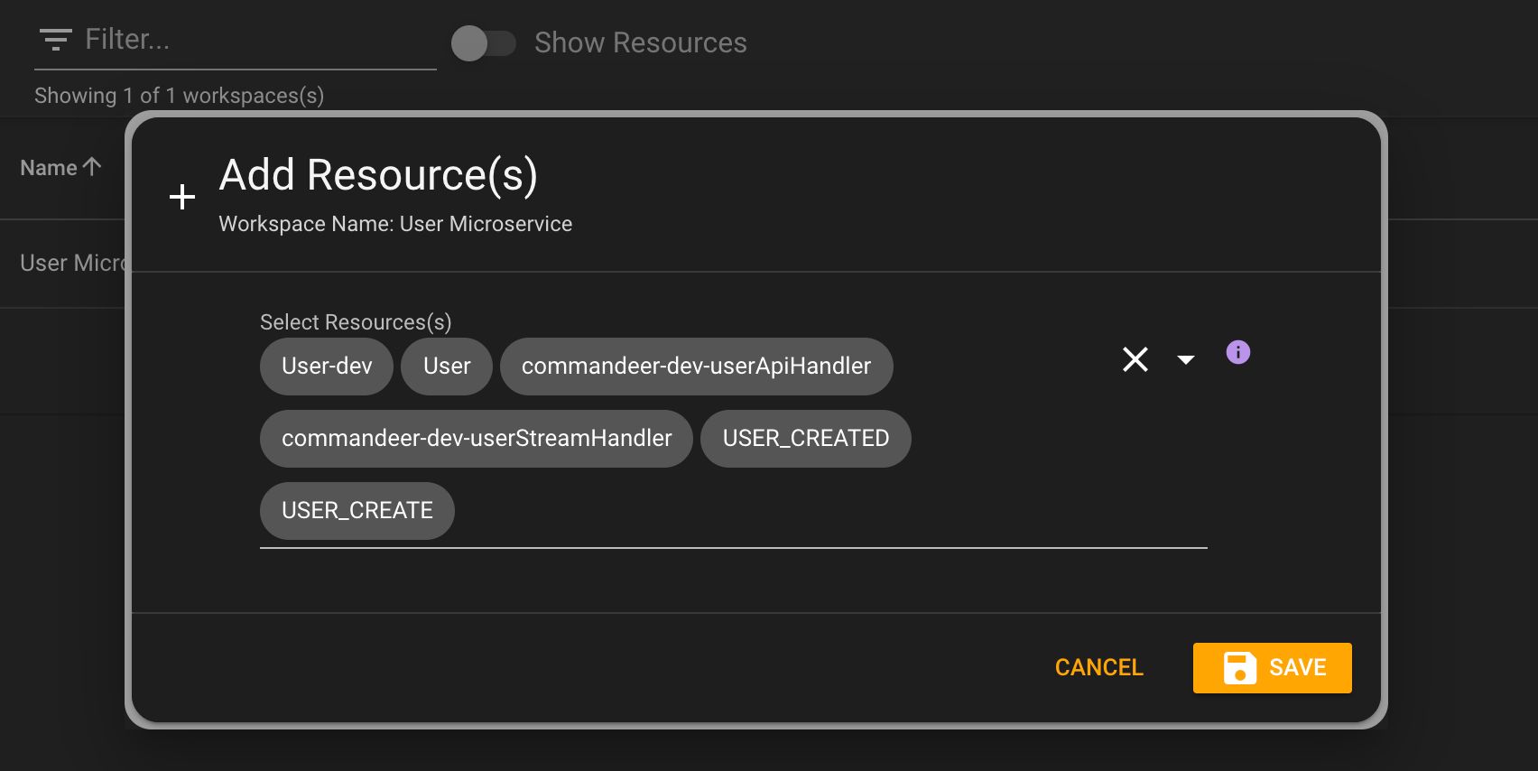Select the commandeer-dev-userStreamHandler chip

pyautogui.click(x=477, y=439)
